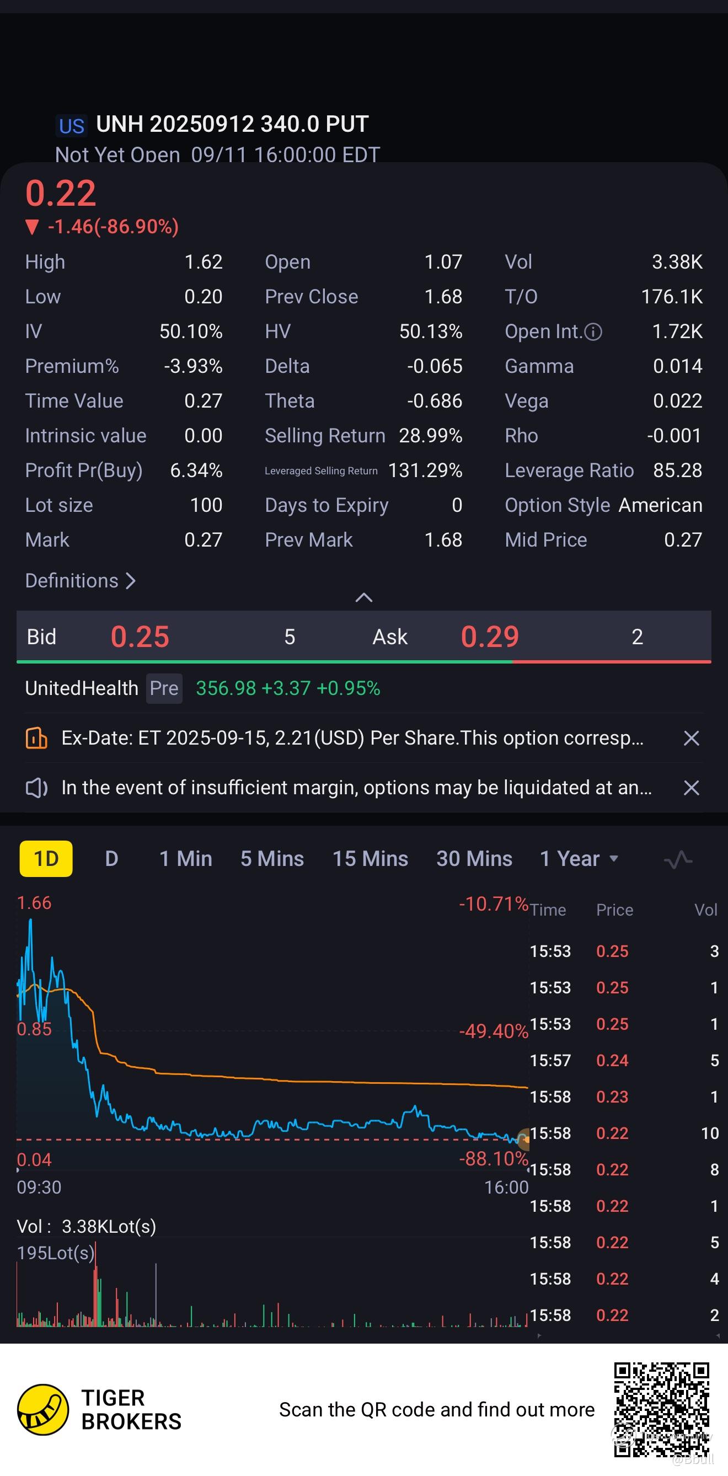Tap the QR code image
Image resolution: width=728 pixels, height=1476 pixels.
[661, 1409]
